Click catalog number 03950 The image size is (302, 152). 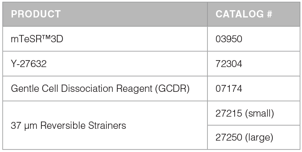(229, 39)
